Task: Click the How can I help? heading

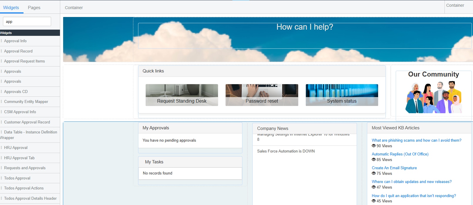Action: click(x=305, y=27)
